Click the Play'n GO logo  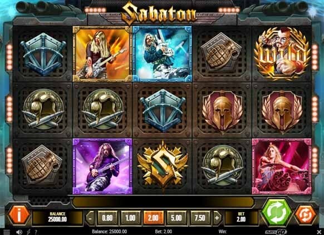pyautogui.click(x=276, y=232)
